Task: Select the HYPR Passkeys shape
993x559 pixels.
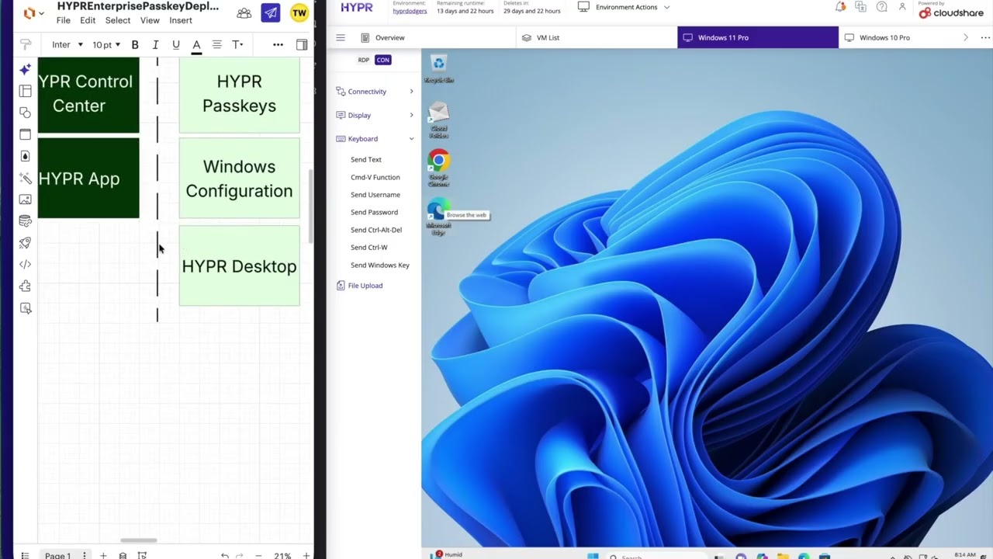Action: pos(239,95)
